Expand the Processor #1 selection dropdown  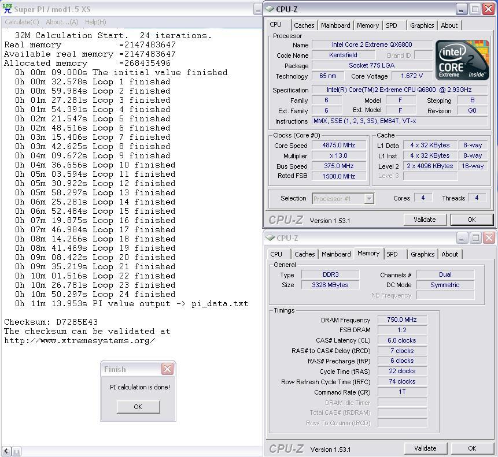369,199
